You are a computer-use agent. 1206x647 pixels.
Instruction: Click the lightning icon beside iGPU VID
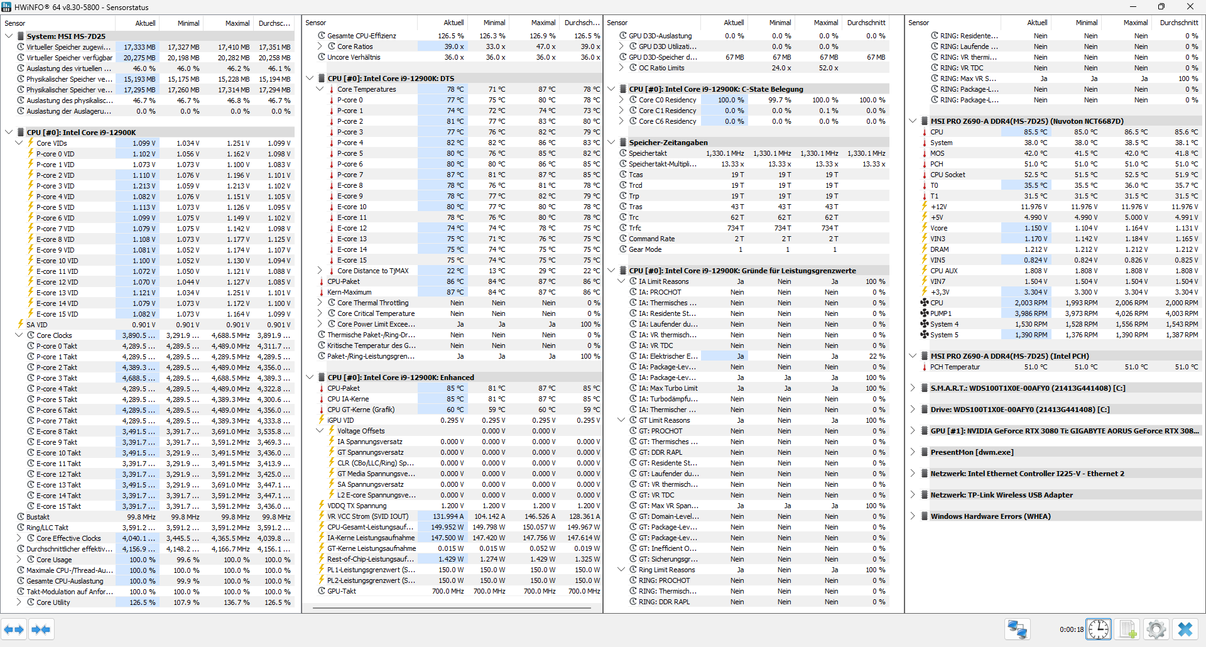(322, 420)
